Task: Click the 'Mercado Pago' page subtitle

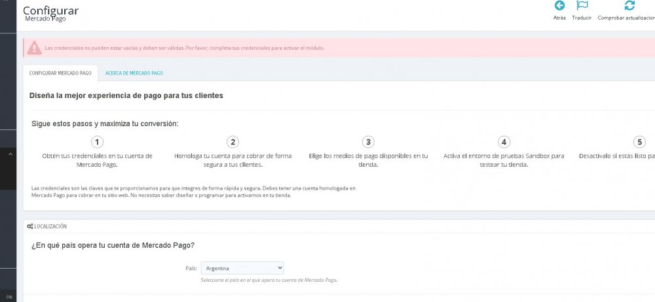Action: click(x=45, y=19)
